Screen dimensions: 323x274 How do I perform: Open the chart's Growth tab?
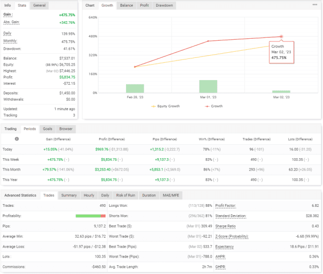(x=107, y=5)
